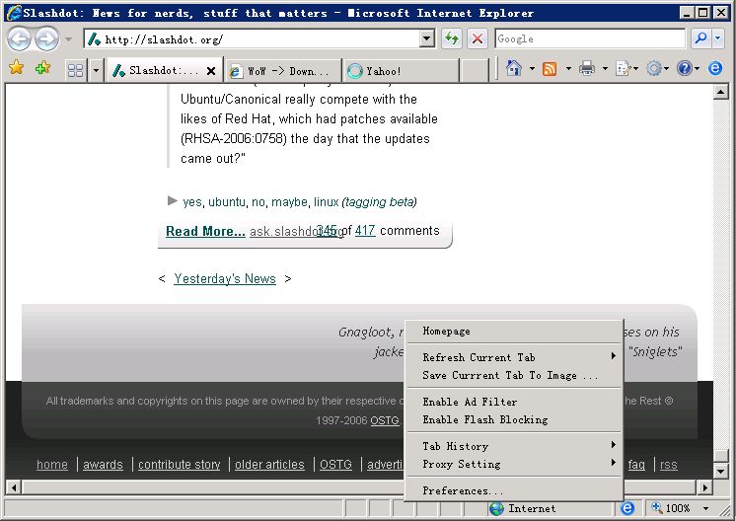
Task: Expand the Feeds dropdown arrow
Action: (x=568, y=69)
